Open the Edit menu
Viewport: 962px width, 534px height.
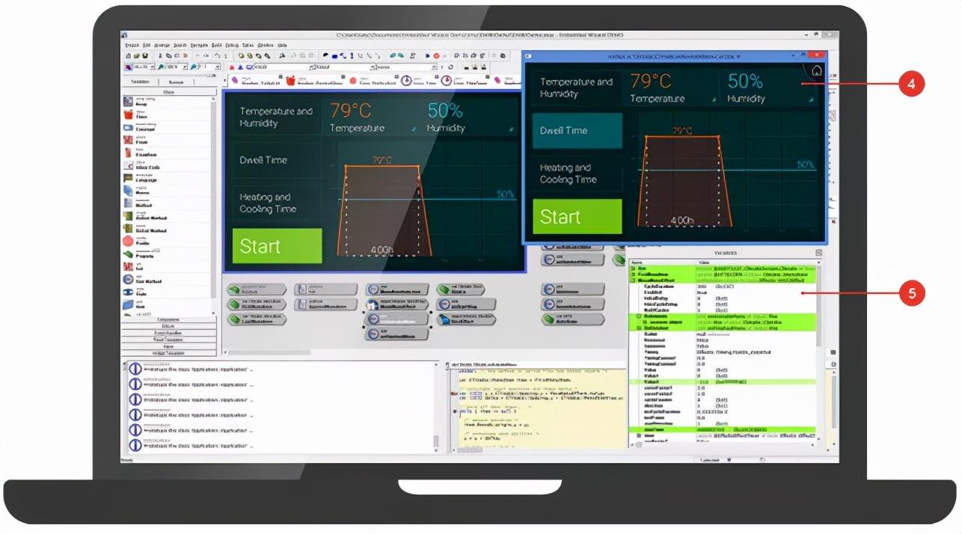(147, 45)
